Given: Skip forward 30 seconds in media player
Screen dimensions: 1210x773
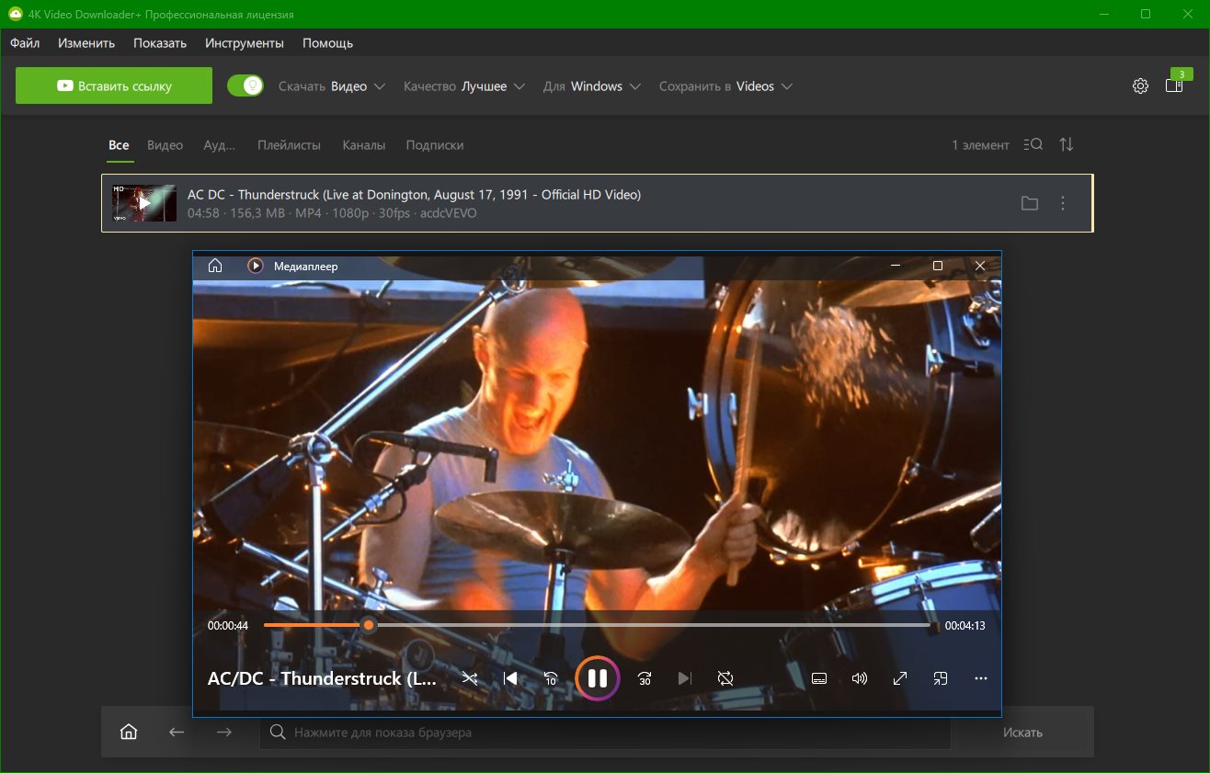Looking at the screenshot, I should pos(645,678).
